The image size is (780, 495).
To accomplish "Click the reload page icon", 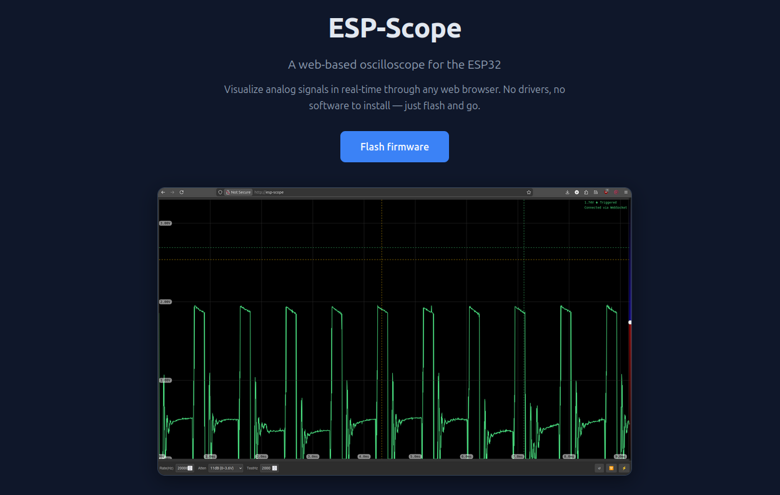I will (181, 192).
